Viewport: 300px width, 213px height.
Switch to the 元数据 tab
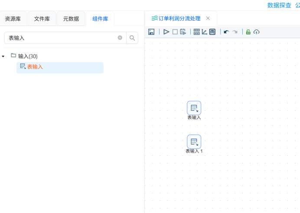(x=71, y=19)
